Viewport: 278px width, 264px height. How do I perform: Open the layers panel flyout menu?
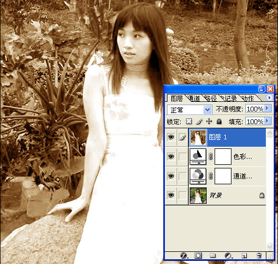(x=270, y=98)
